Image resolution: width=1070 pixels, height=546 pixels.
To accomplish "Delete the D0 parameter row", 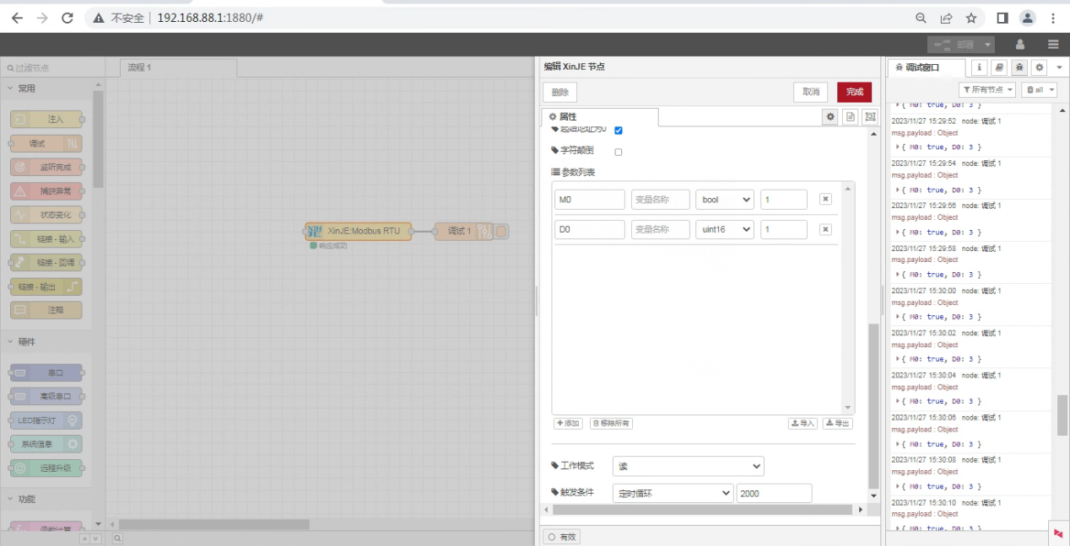I will [x=825, y=229].
